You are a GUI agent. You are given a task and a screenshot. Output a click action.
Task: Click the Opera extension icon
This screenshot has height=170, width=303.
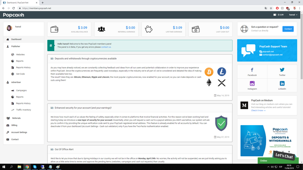(277, 8)
